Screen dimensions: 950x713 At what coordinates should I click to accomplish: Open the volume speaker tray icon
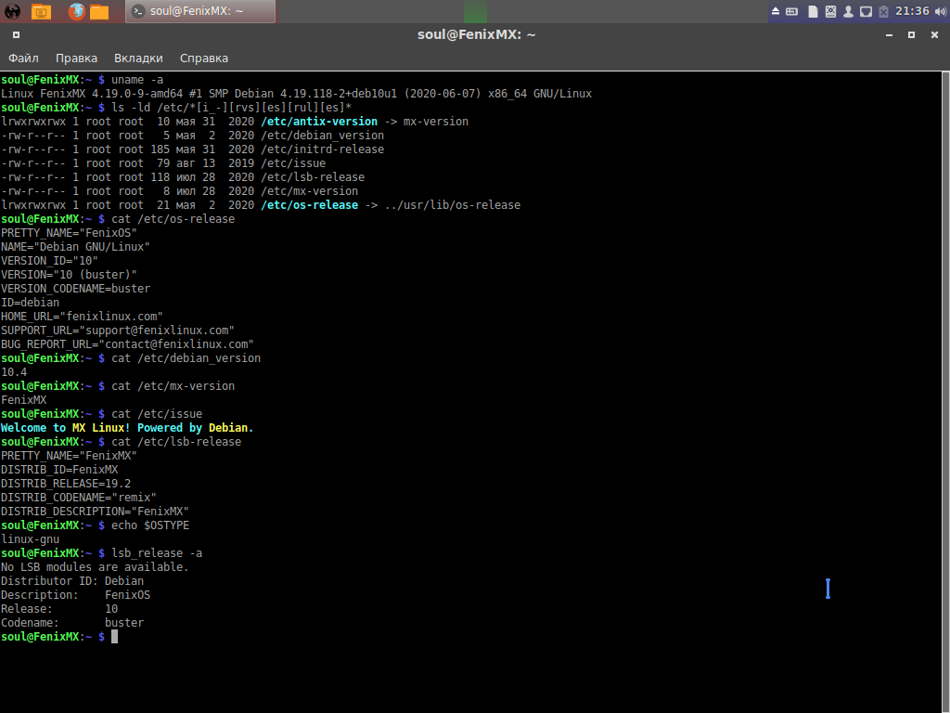pyautogui.click(x=941, y=11)
